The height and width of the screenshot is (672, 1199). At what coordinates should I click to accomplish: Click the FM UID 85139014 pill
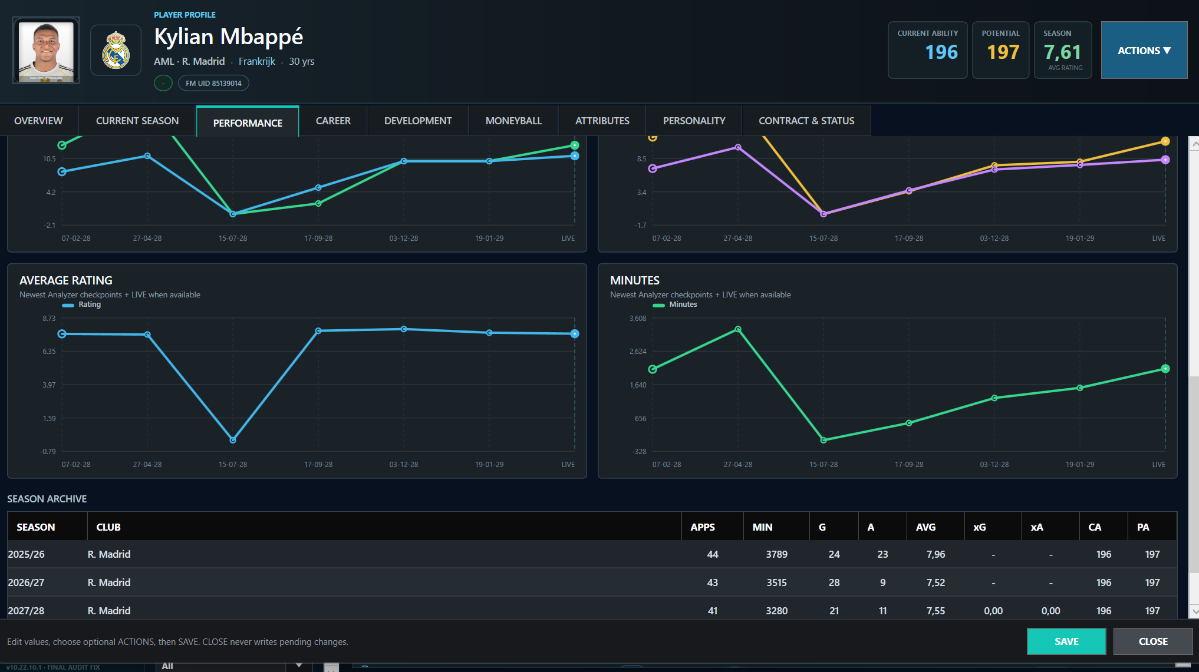(x=213, y=84)
